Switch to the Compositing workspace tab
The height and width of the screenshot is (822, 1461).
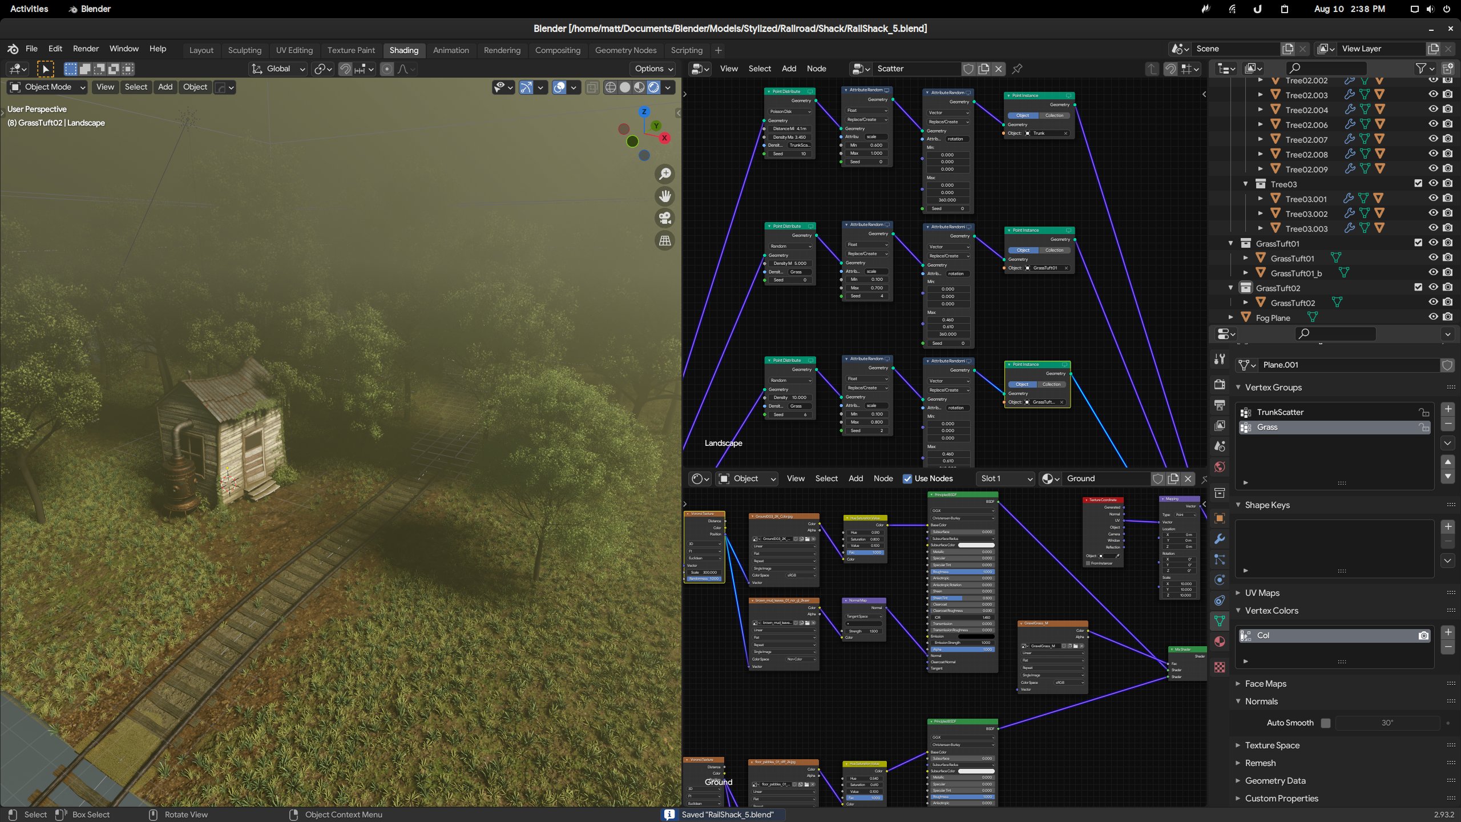click(558, 50)
